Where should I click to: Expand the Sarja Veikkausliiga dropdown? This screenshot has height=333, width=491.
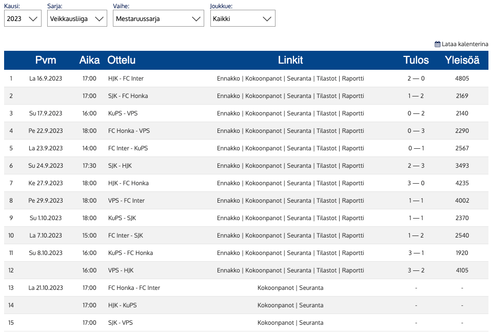77,19
